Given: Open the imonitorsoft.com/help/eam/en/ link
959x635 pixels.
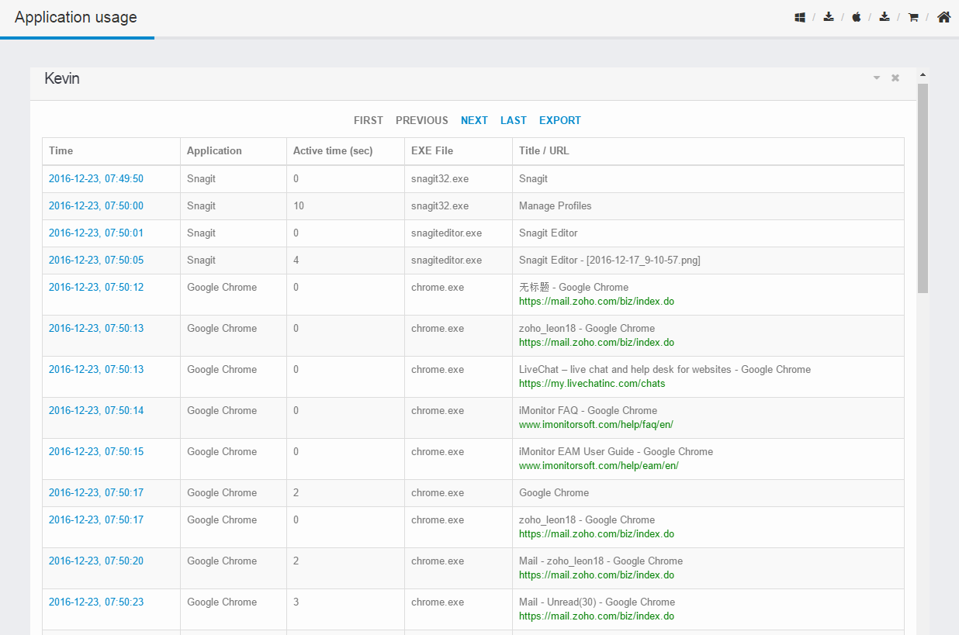Looking at the screenshot, I should click(599, 465).
